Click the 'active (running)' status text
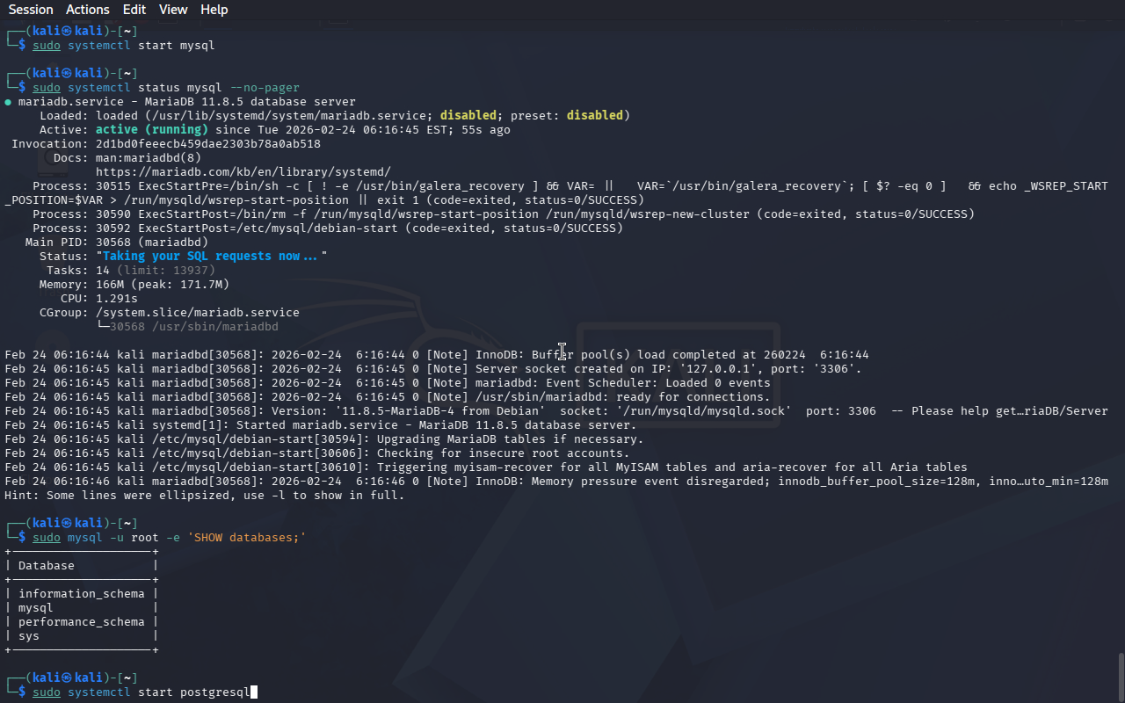Screen dimensions: 1125x703 (x=151, y=130)
